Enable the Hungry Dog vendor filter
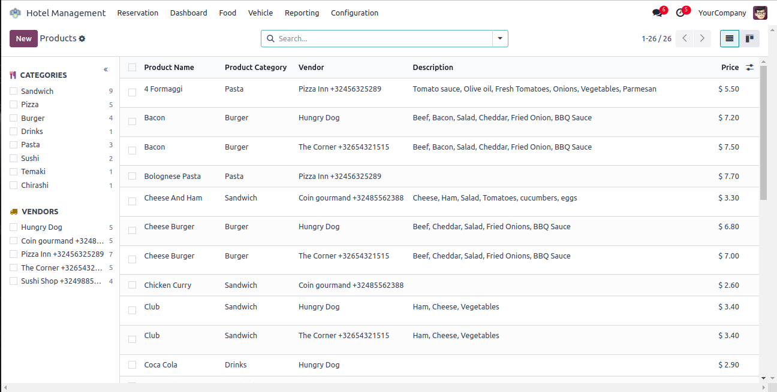This screenshot has width=777, height=392. [13, 227]
